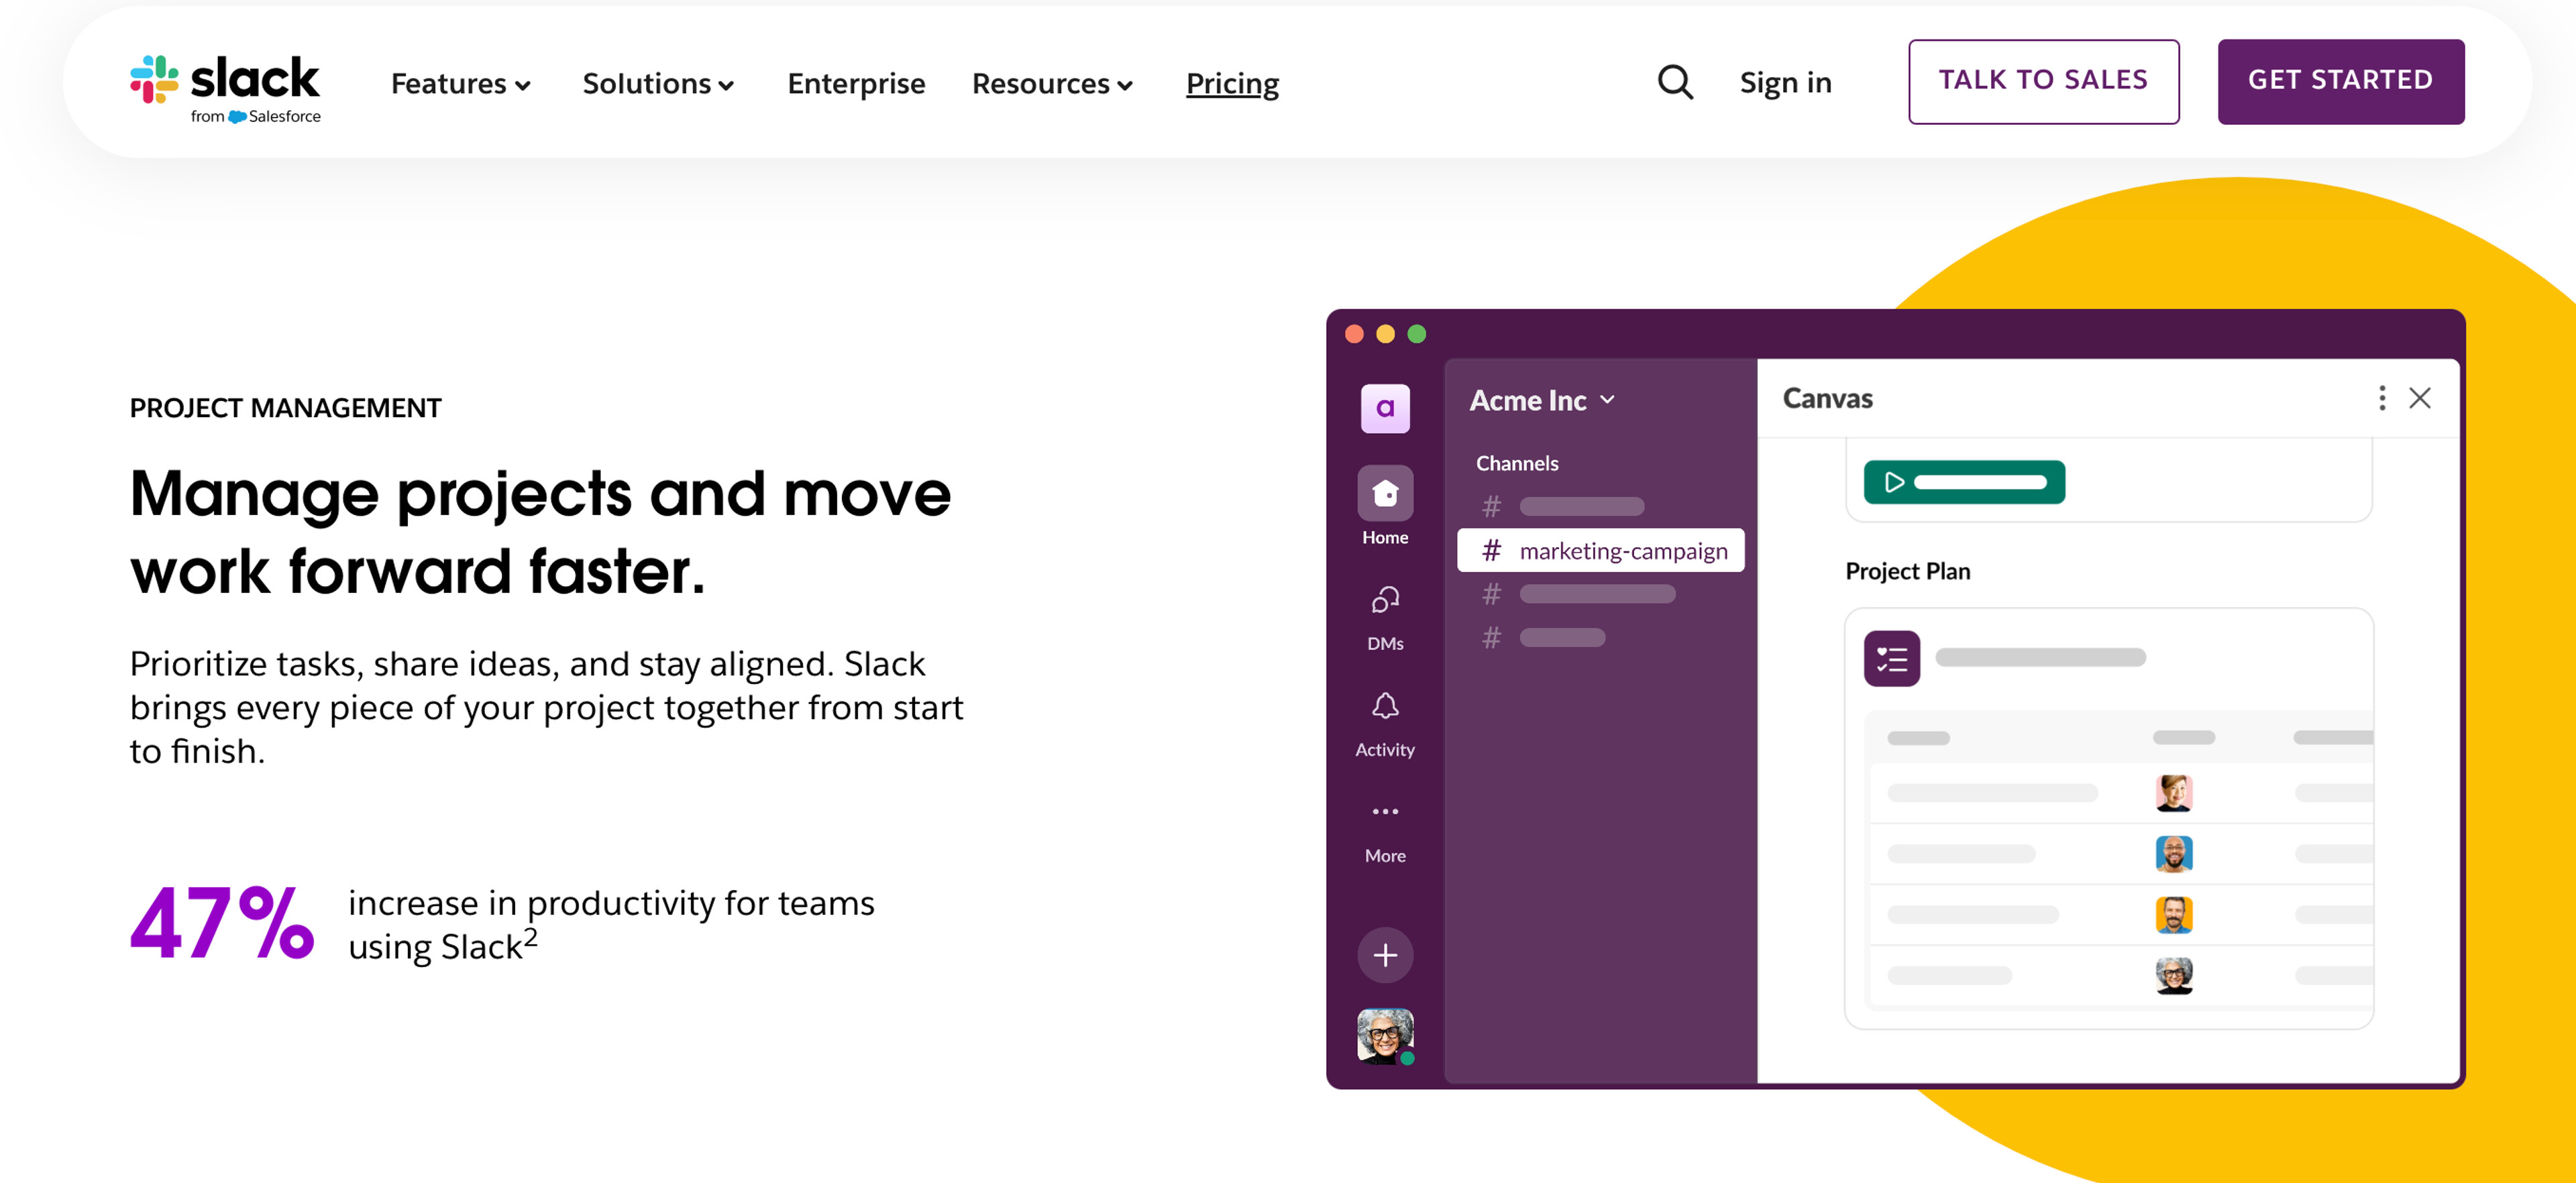Select the marketing-campaign channel
This screenshot has width=2576, height=1183.
tap(1601, 551)
